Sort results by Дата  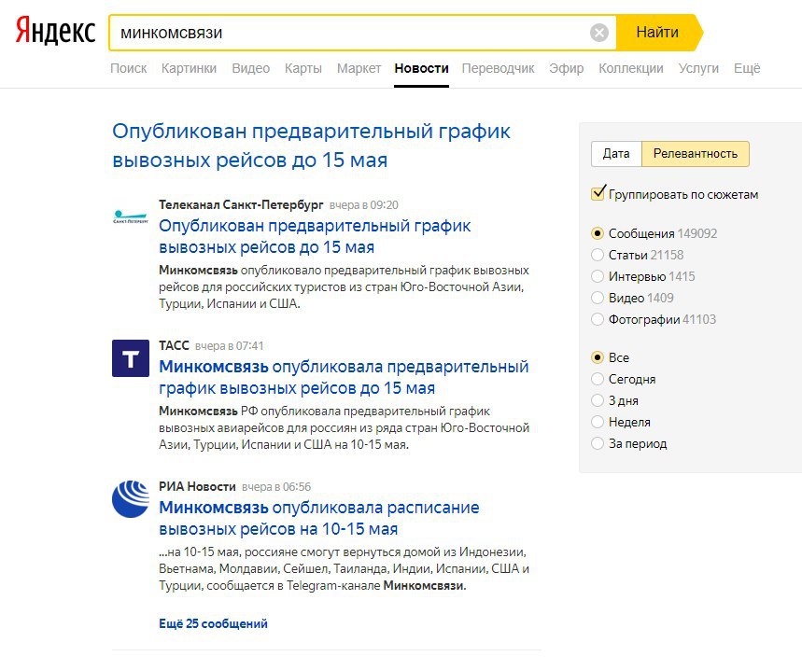616,154
